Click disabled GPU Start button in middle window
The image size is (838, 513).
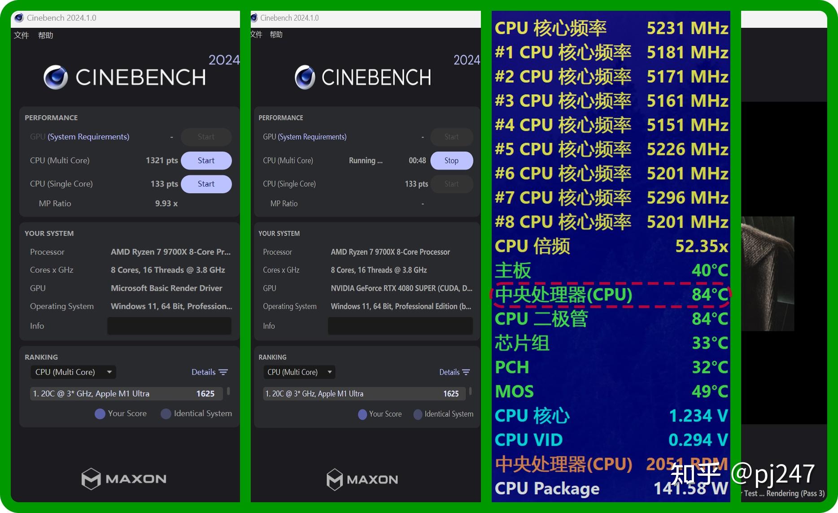click(451, 137)
